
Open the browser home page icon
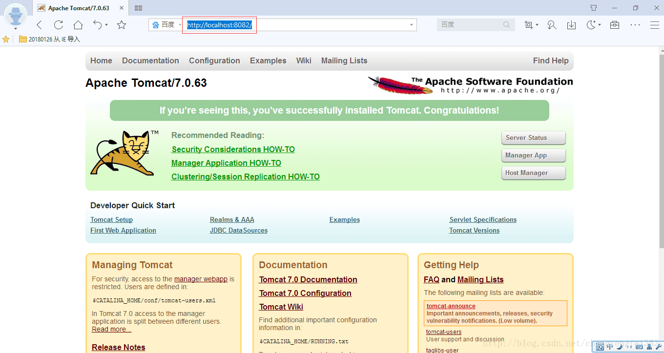[x=78, y=25]
